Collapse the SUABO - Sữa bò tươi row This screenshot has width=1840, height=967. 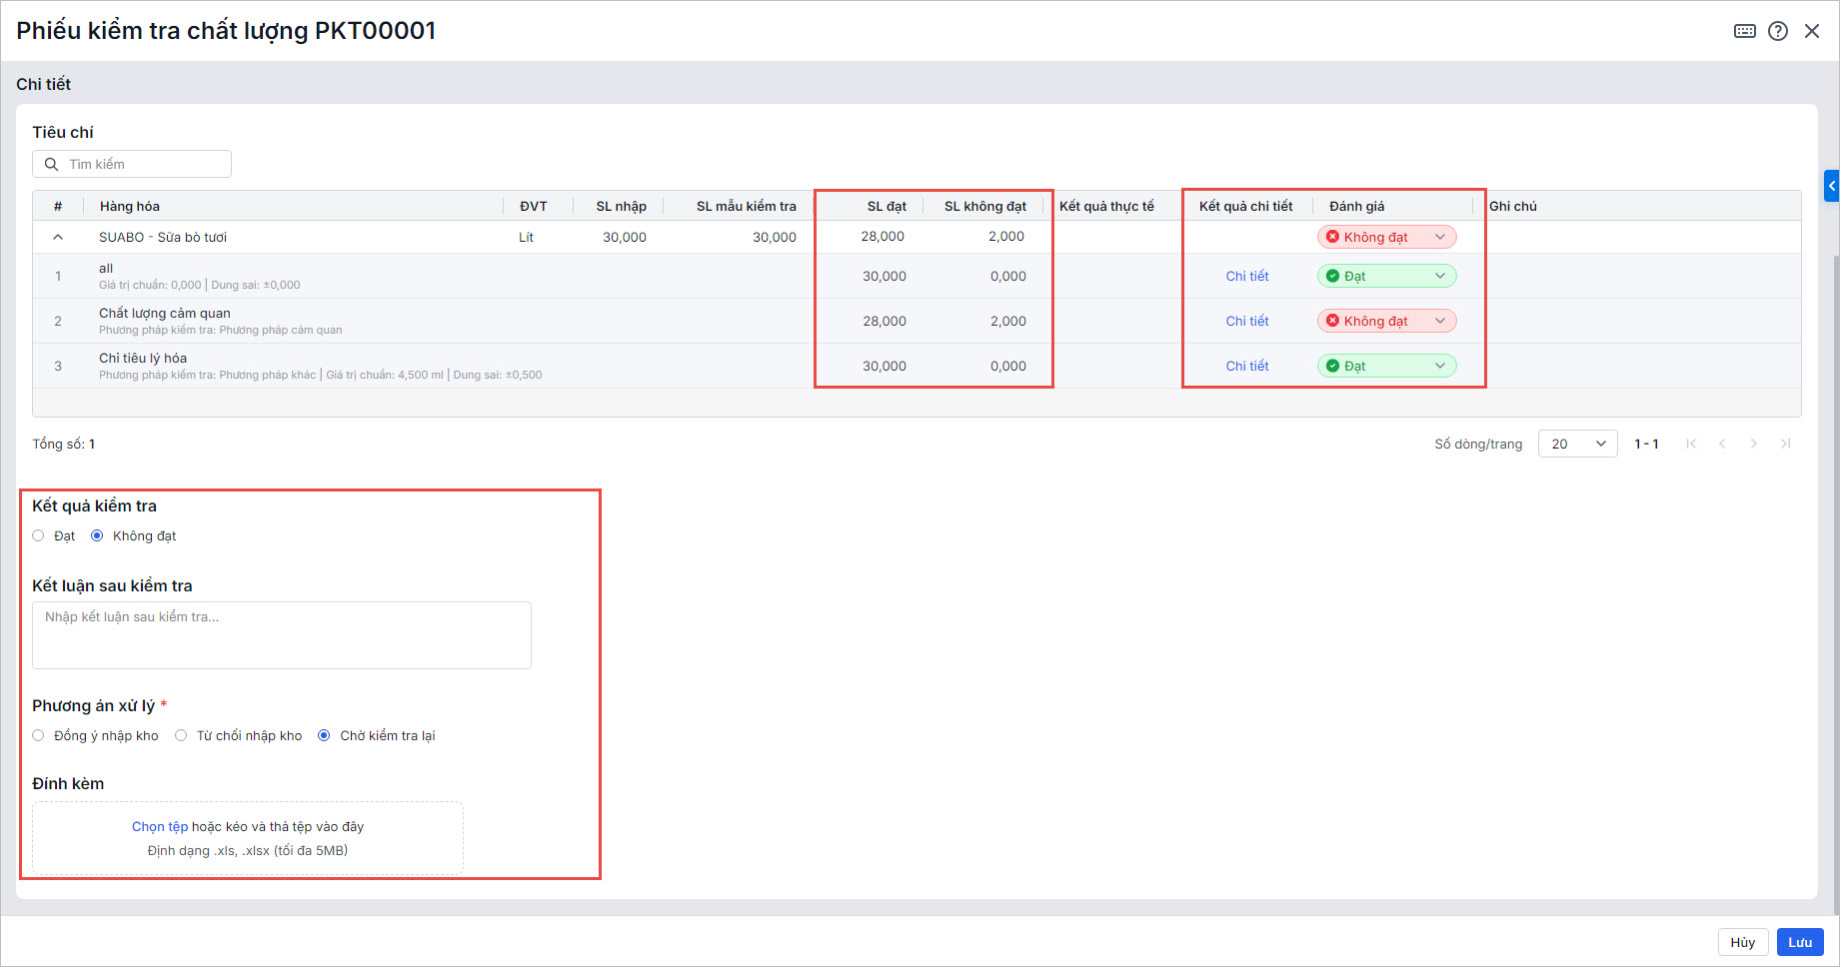pyautogui.click(x=58, y=237)
